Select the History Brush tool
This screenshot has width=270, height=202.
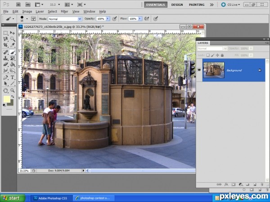coord(13,58)
